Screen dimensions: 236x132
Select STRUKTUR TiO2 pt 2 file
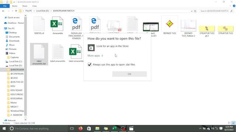(x=207, y=31)
